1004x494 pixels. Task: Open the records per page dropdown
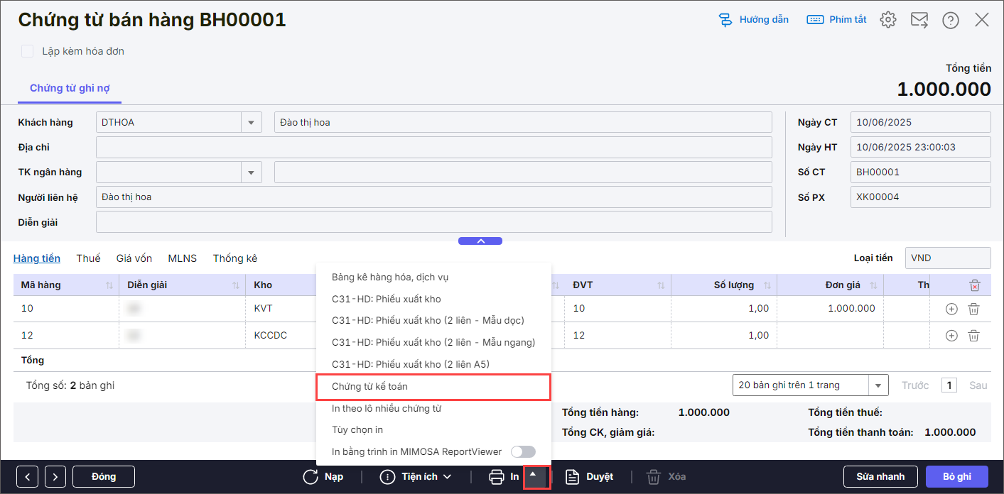tap(879, 385)
